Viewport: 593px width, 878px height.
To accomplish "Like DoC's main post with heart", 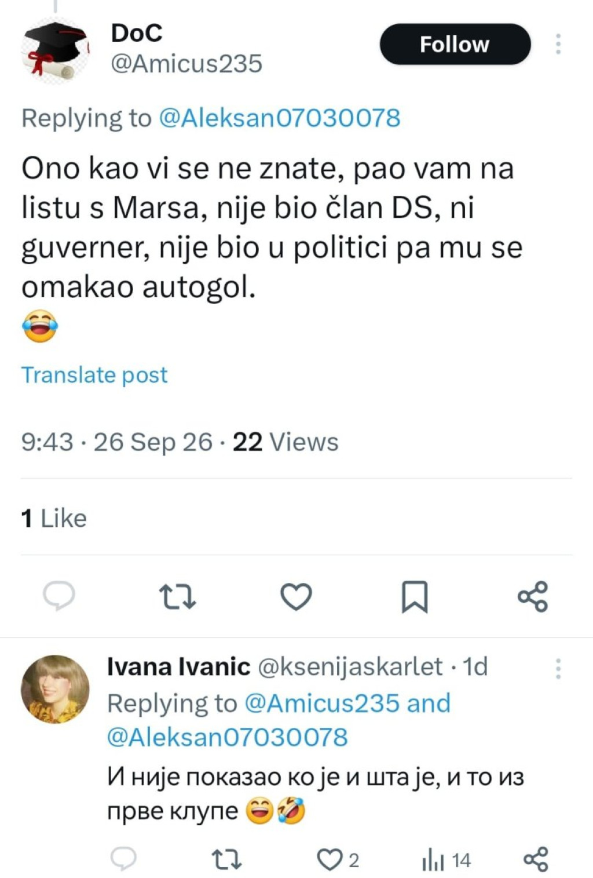I will [x=296, y=596].
